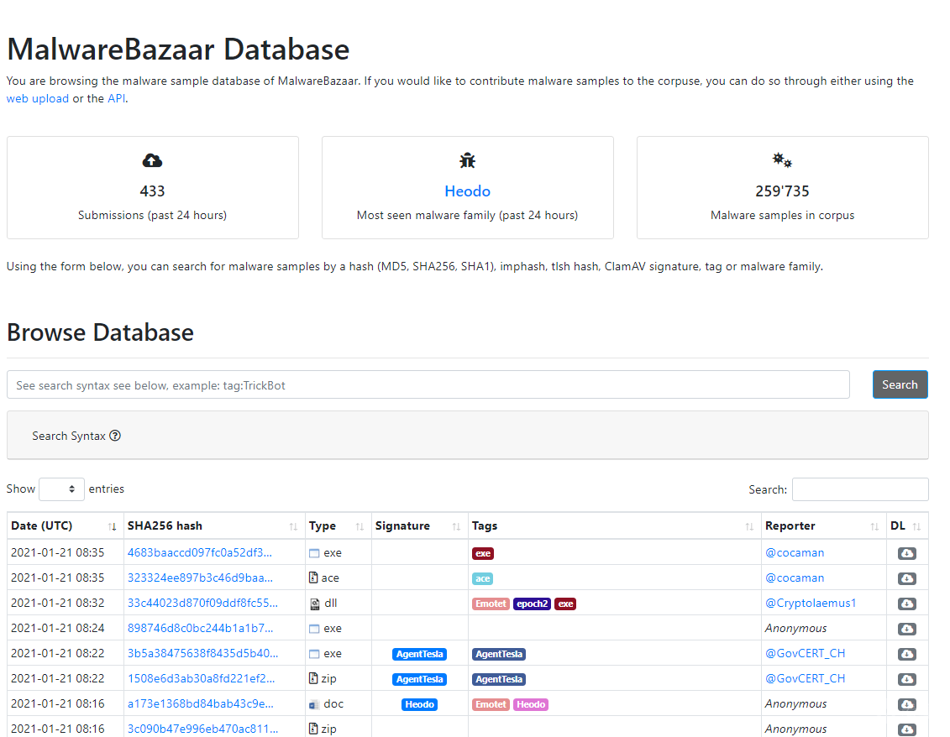Open hash 33c44023d870f09ddf8fc55 link
This screenshot has height=737, width=950.
(202, 604)
